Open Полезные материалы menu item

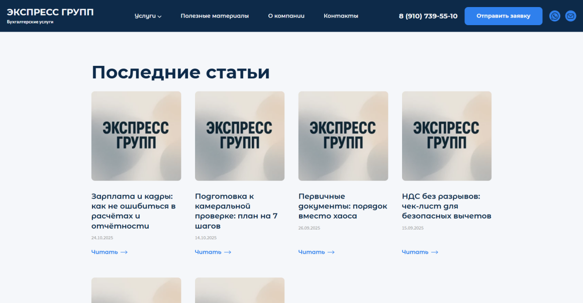coord(215,16)
